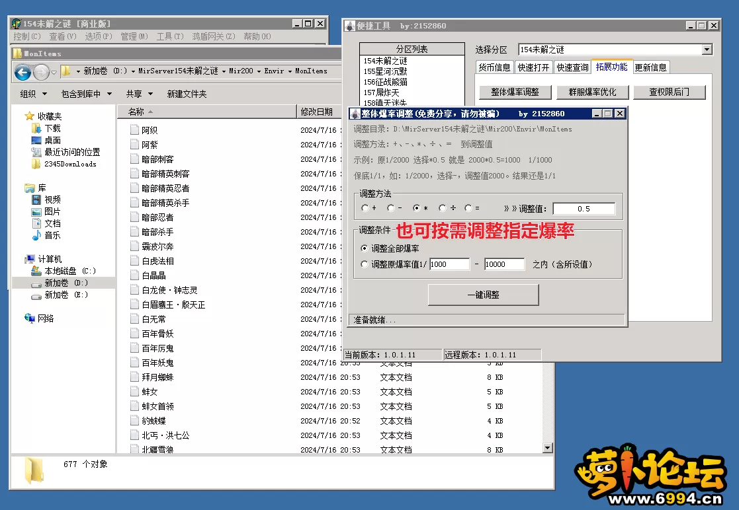Select file 白虎法相

(x=157, y=261)
